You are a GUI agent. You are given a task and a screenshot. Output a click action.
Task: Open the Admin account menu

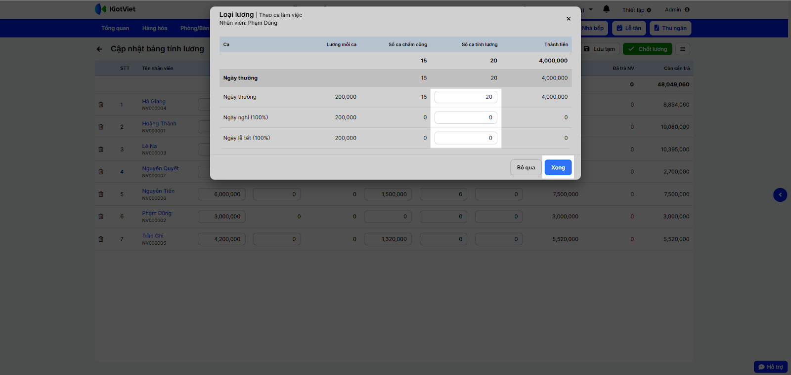click(x=677, y=10)
